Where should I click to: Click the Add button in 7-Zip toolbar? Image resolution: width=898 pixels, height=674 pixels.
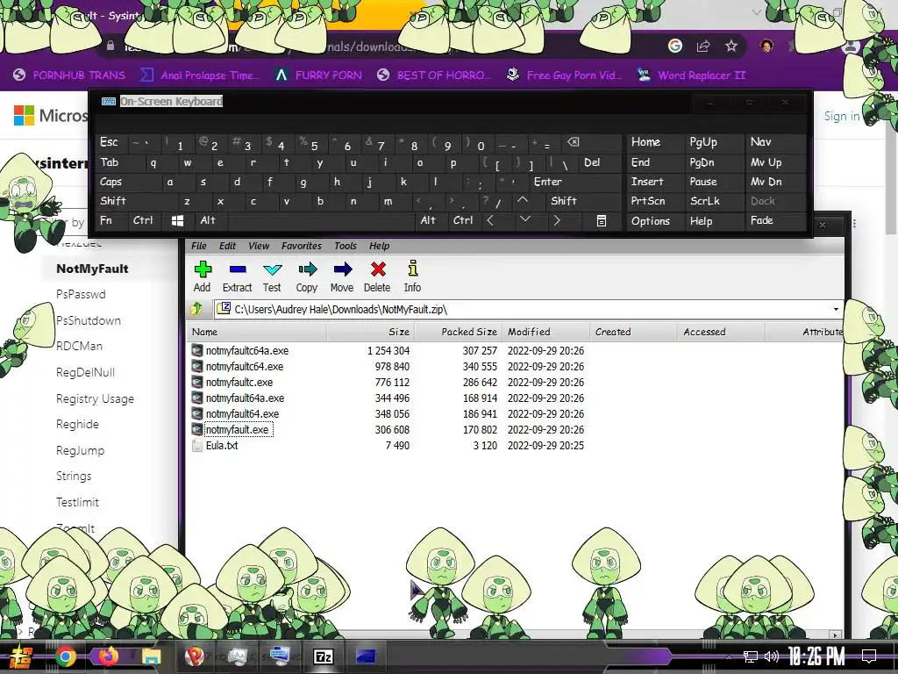pyautogui.click(x=203, y=276)
